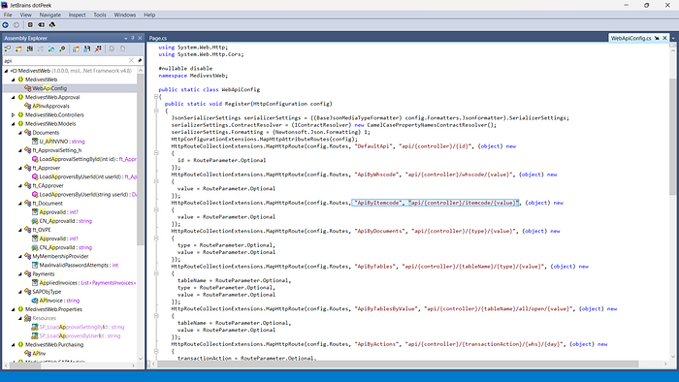Click the last main toolbar icon with the green arrow
679x382 pixels.
(52, 25)
